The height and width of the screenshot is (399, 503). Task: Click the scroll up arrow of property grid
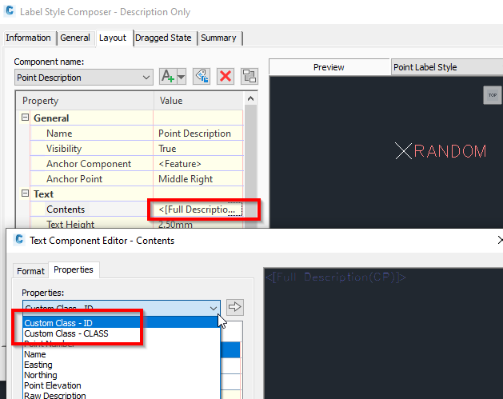[251, 99]
